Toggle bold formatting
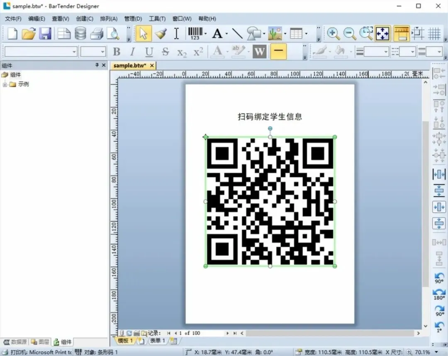The height and width of the screenshot is (356, 448). 116,52
